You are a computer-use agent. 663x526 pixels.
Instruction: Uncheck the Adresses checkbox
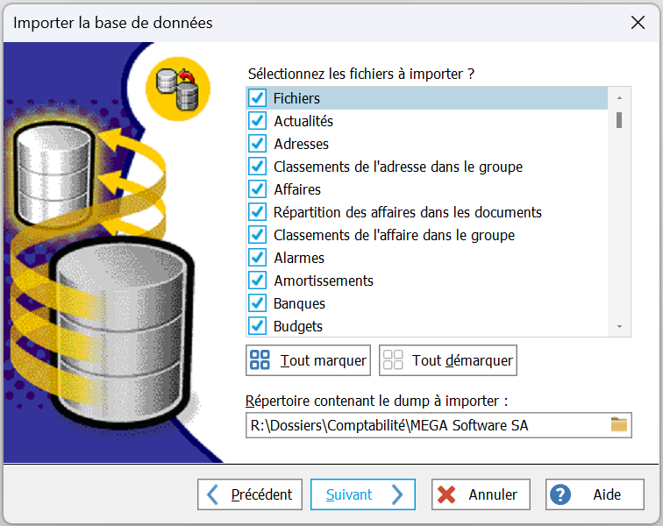tap(258, 144)
